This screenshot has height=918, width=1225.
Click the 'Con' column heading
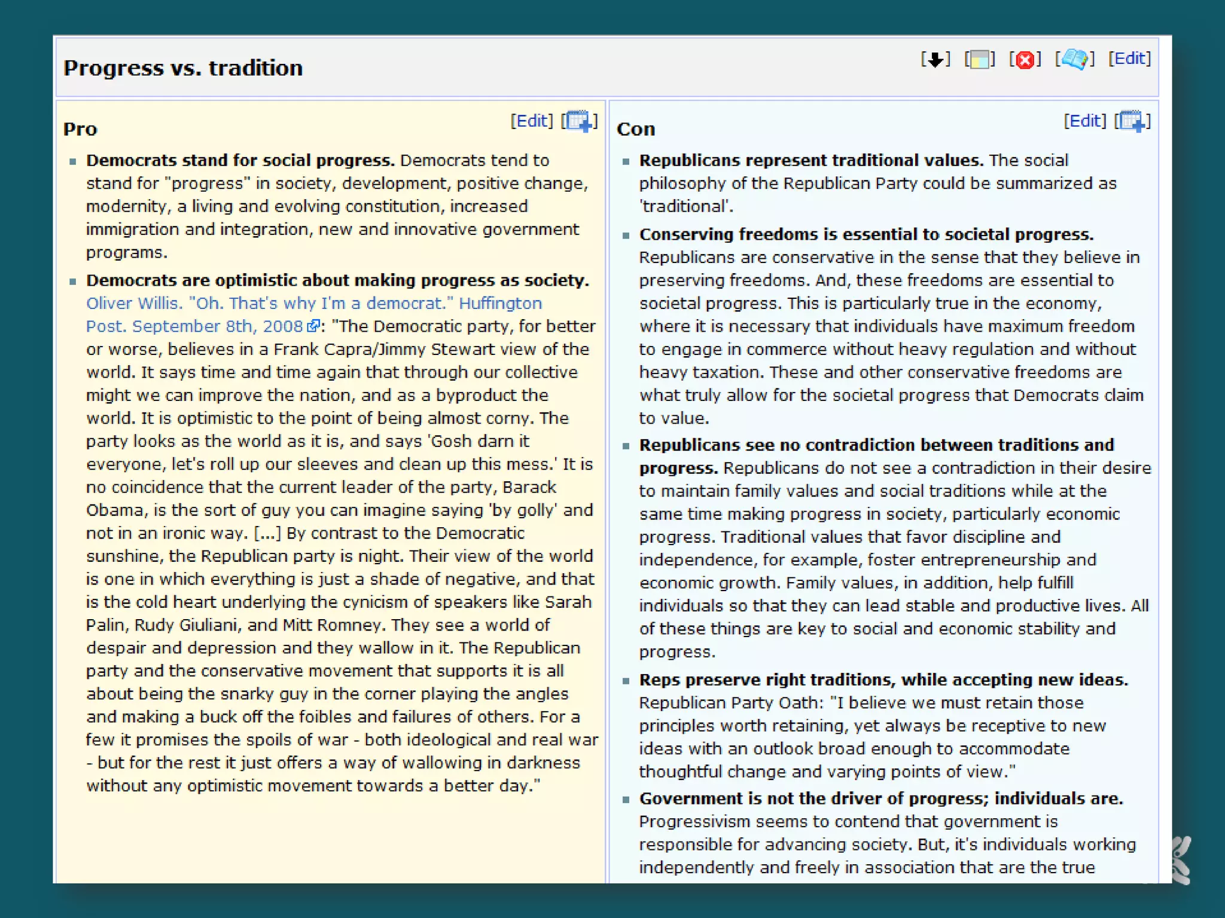[x=635, y=129]
